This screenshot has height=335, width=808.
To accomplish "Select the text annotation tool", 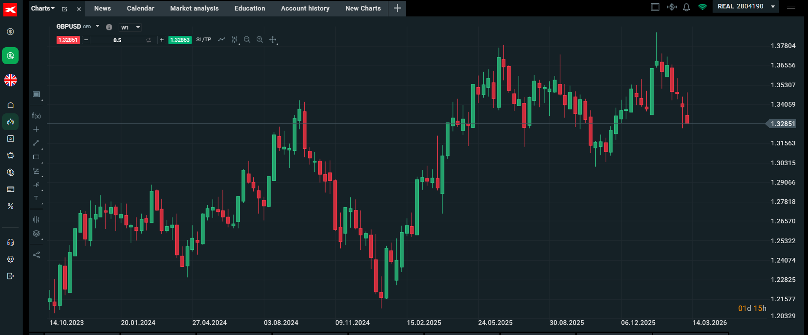I will [36, 198].
